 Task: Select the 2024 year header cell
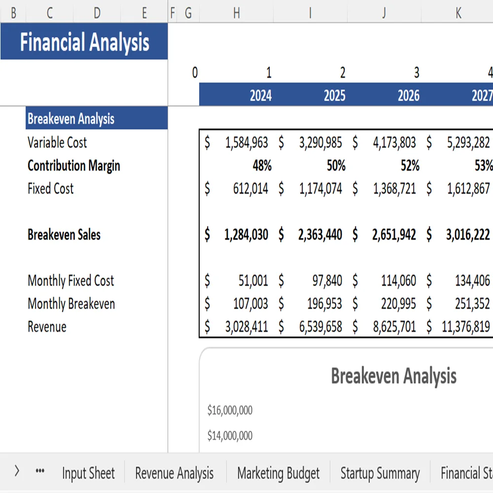tap(260, 95)
